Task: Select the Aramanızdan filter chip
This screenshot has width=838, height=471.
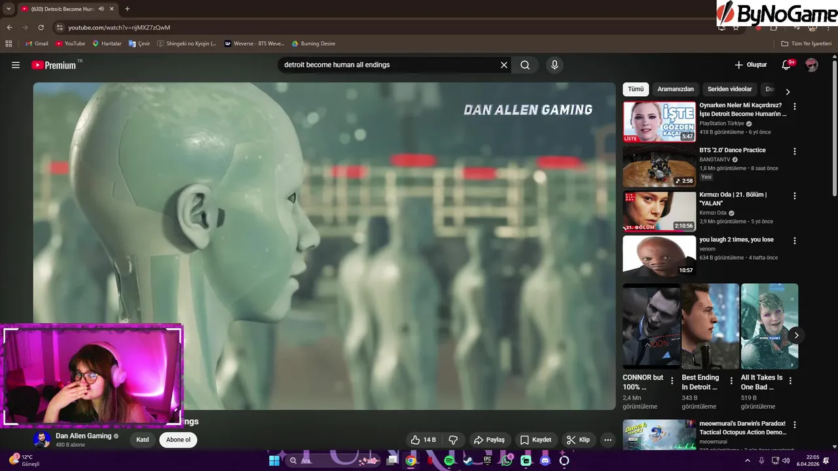Action: point(676,90)
